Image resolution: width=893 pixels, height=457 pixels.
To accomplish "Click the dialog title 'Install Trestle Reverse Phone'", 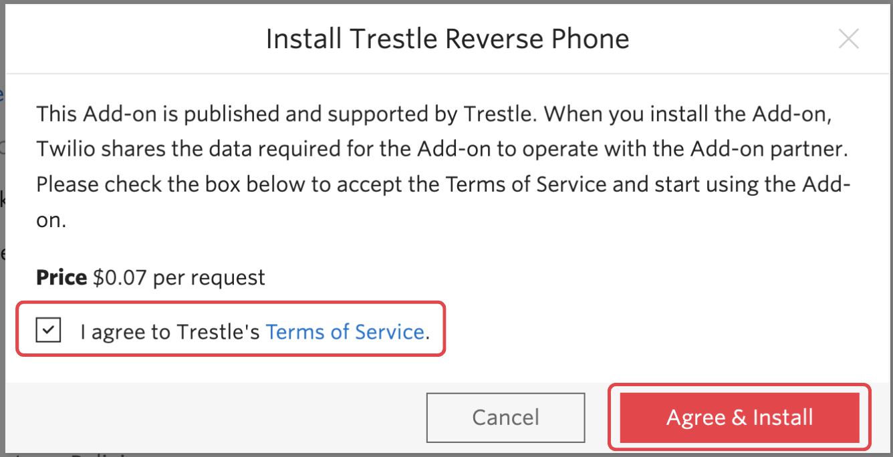I will [x=447, y=39].
